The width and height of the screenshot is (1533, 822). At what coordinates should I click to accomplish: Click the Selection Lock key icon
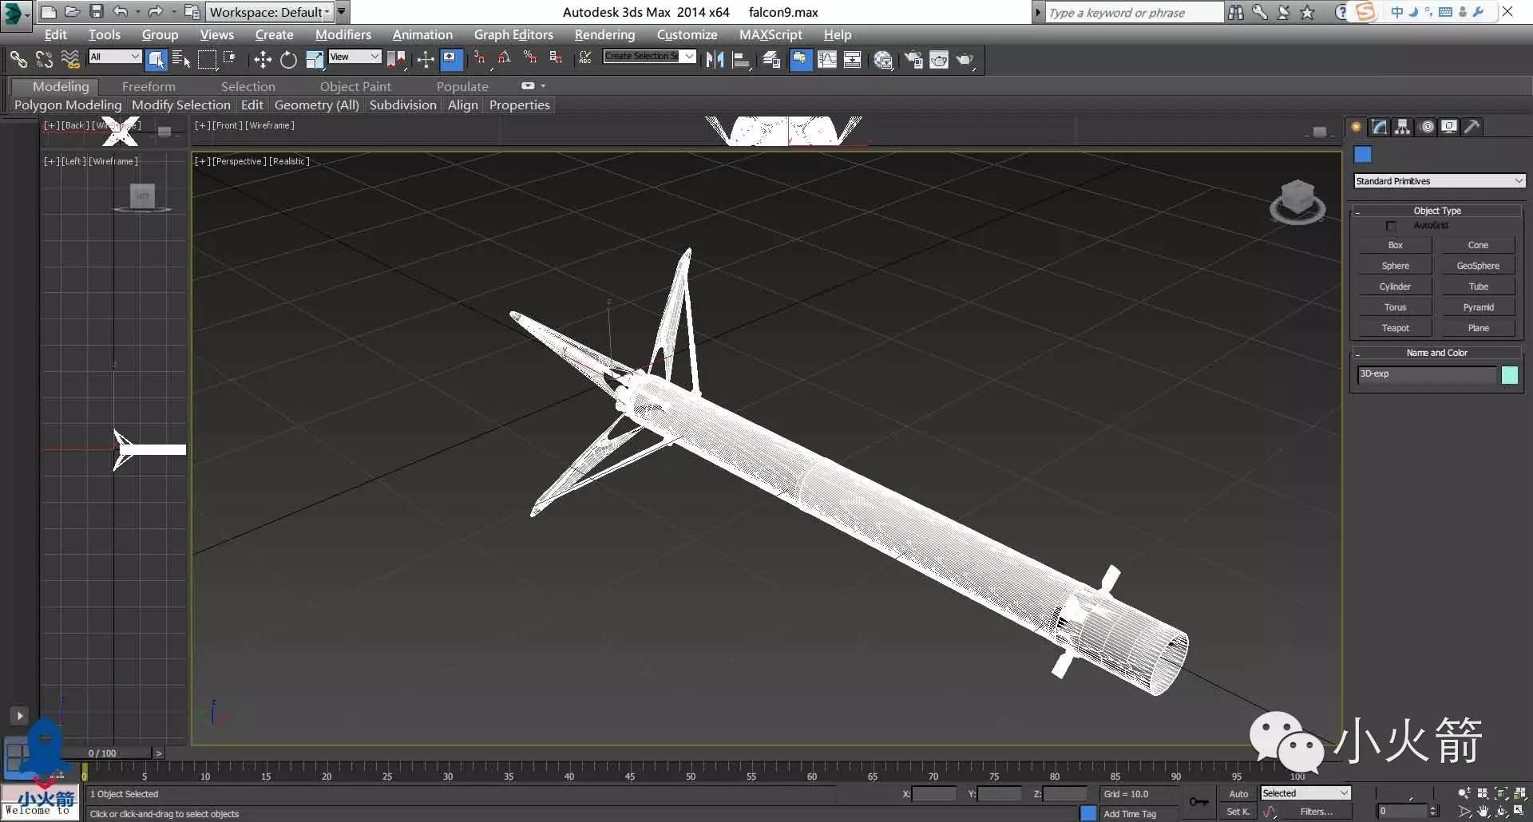point(1198,802)
